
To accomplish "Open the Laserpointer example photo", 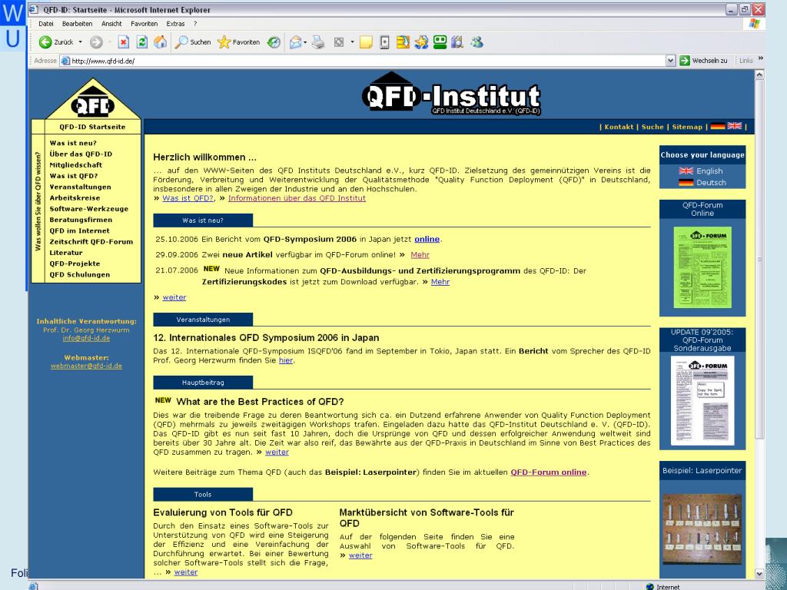I will tap(702, 529).
